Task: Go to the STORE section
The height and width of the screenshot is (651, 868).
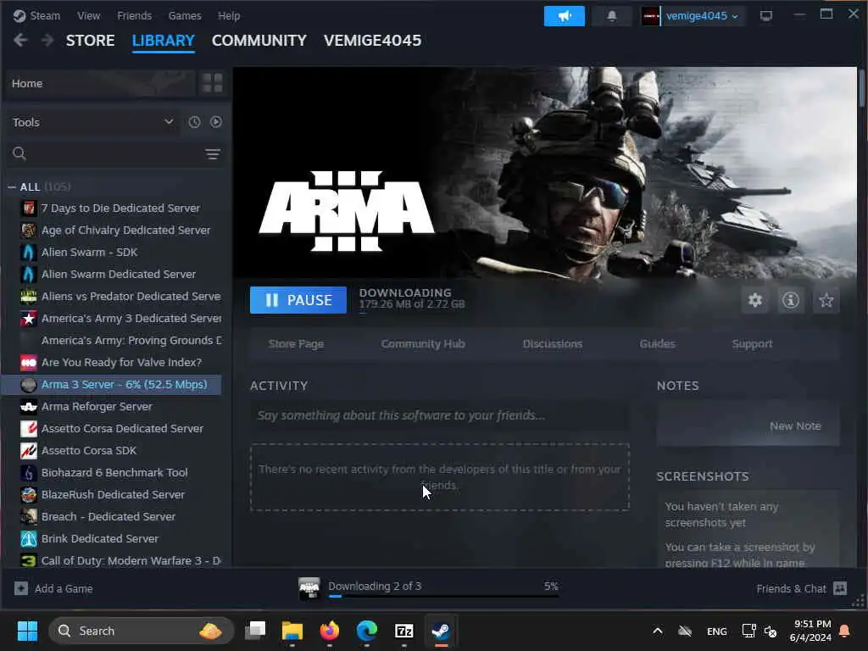Action: [x=90, y=41]
